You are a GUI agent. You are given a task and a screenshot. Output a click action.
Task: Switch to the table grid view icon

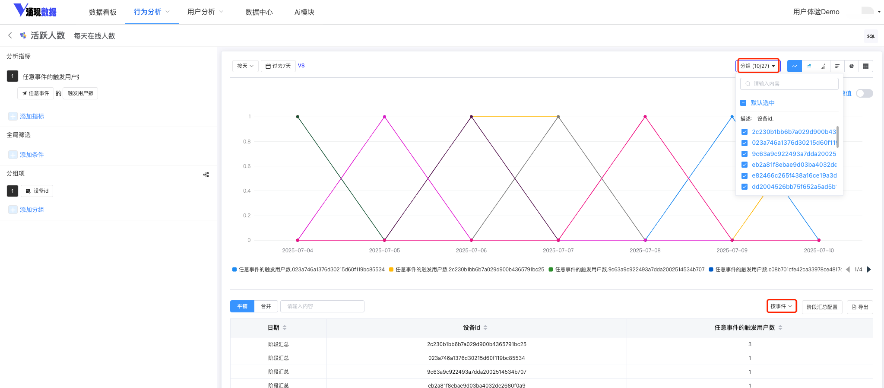(x=866, y=66)
